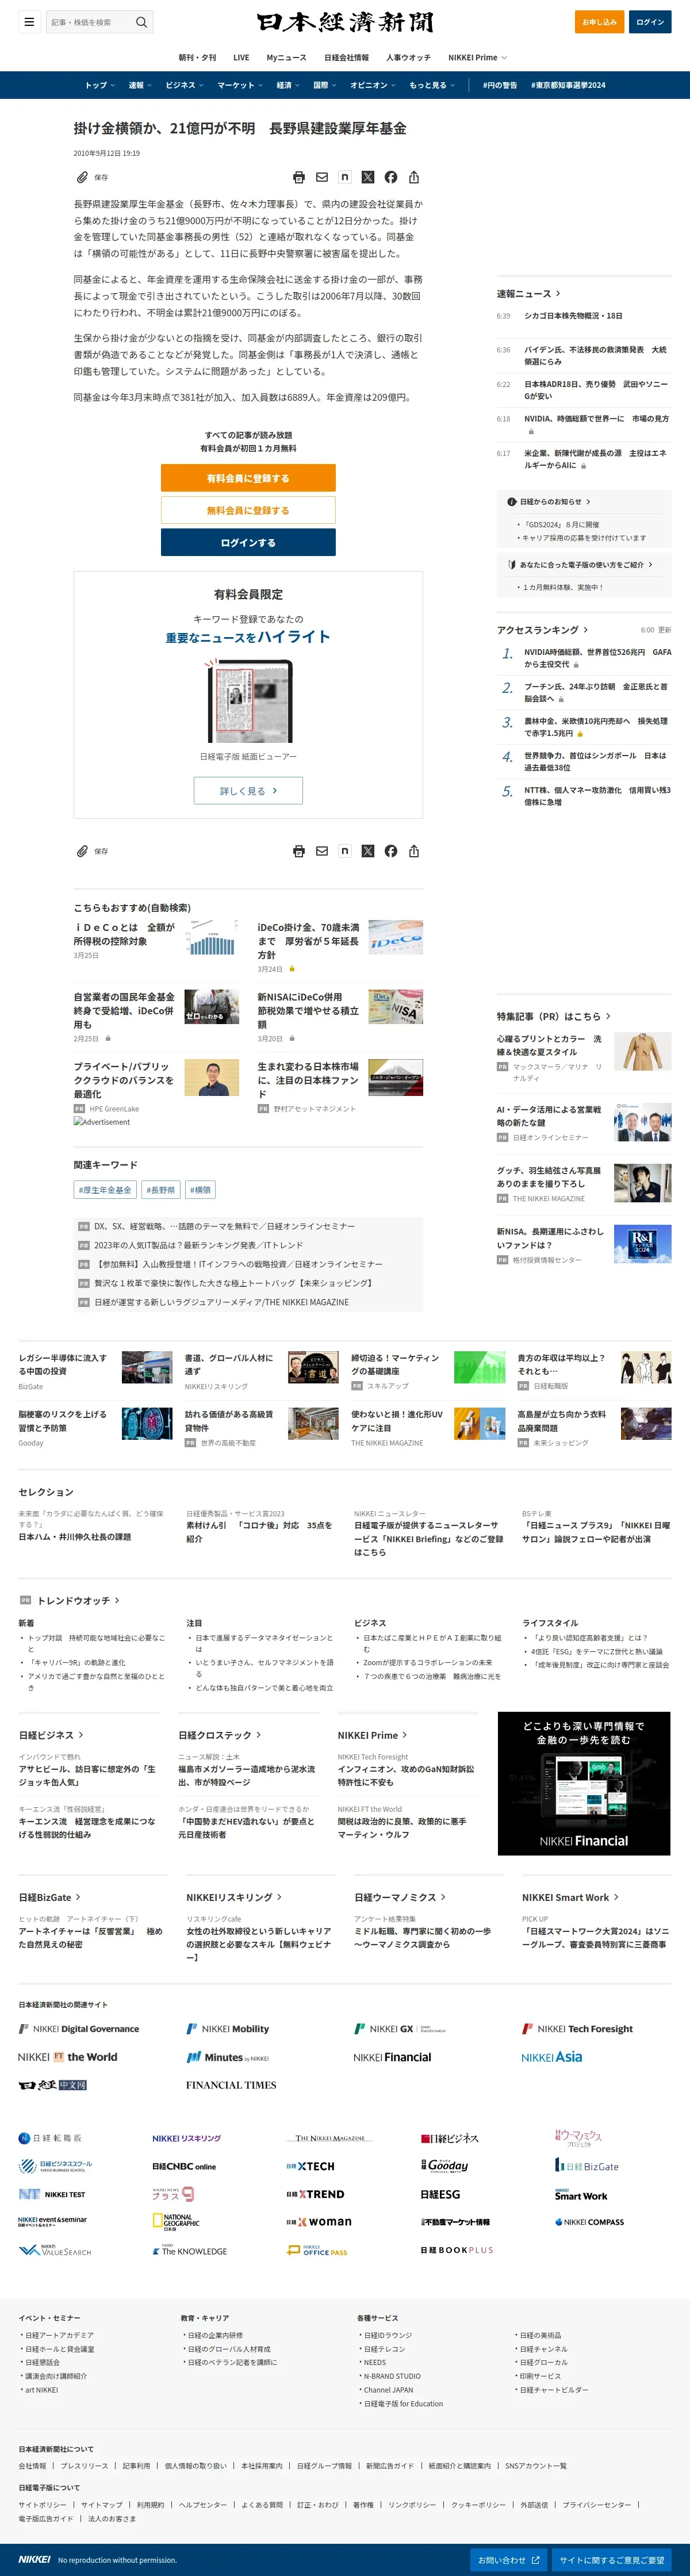Expand the ビジネス nav dropdown
690x2576 pixels.
(x=184, y=85)
